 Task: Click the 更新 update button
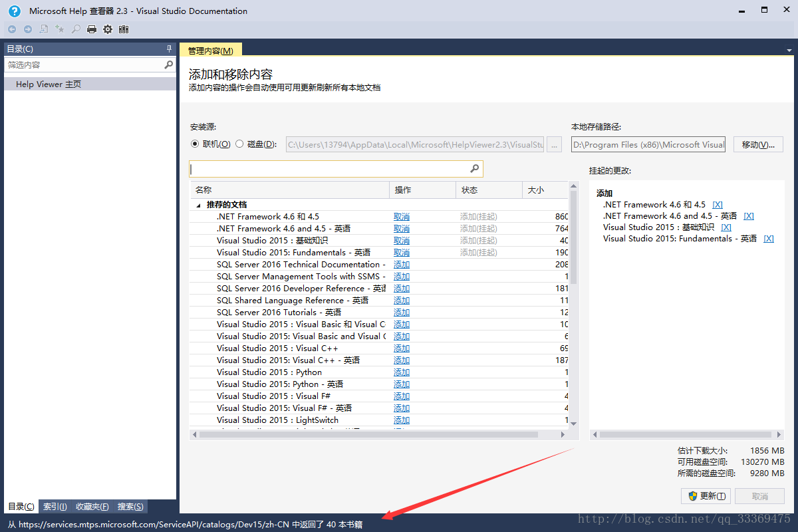(x=706, y=496)
